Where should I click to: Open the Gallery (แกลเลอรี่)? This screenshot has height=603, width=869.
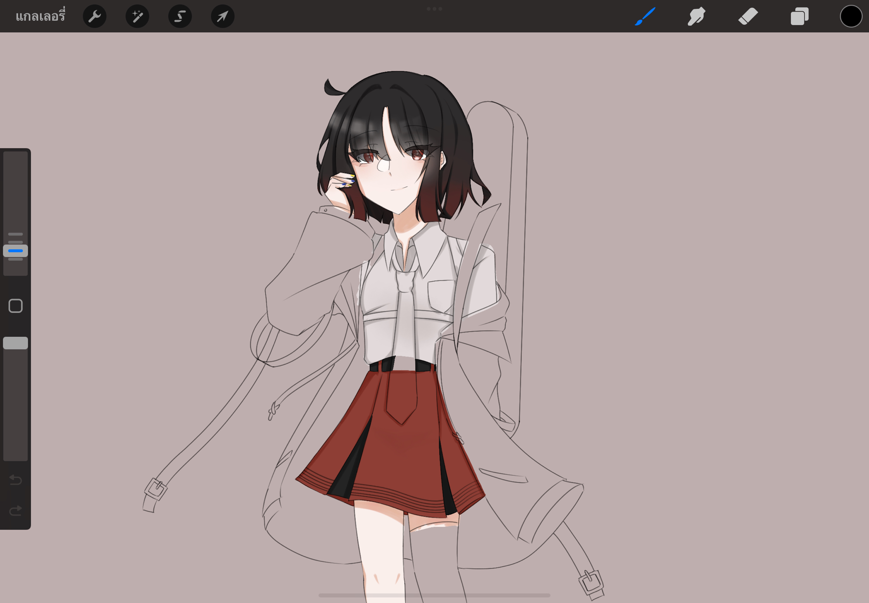coord(40,16)
